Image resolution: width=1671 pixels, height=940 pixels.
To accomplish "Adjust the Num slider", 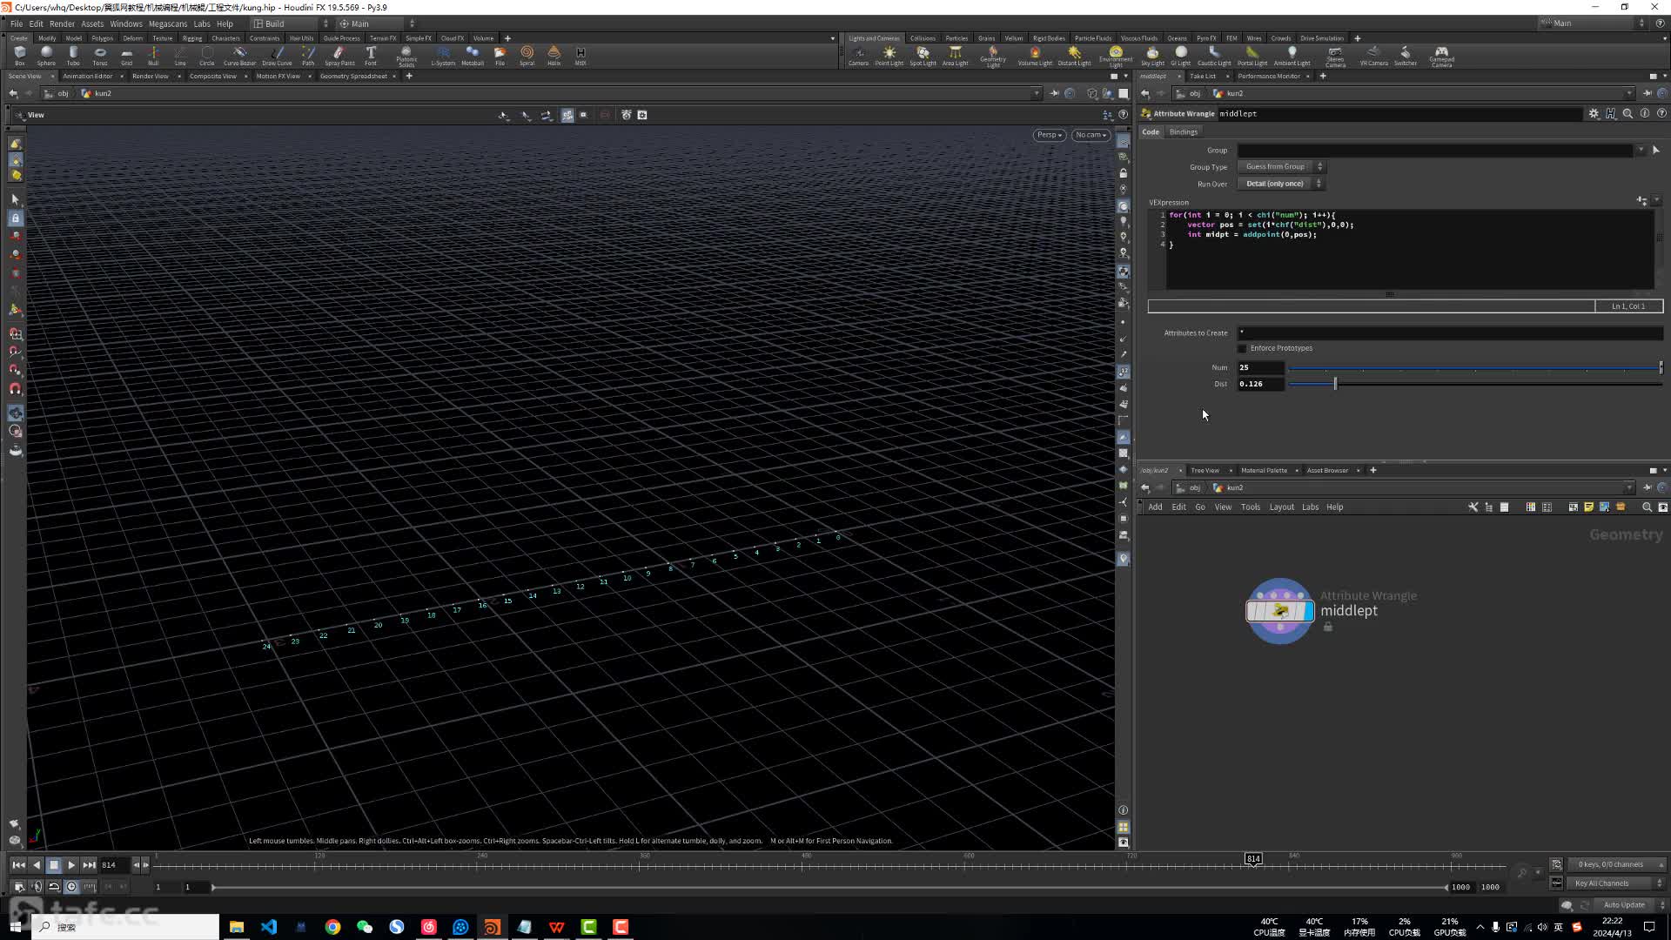I will (1474, 367).
